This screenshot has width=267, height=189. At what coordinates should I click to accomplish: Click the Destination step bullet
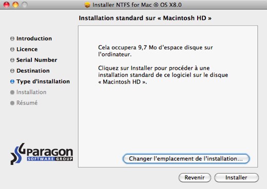[12, 71]
